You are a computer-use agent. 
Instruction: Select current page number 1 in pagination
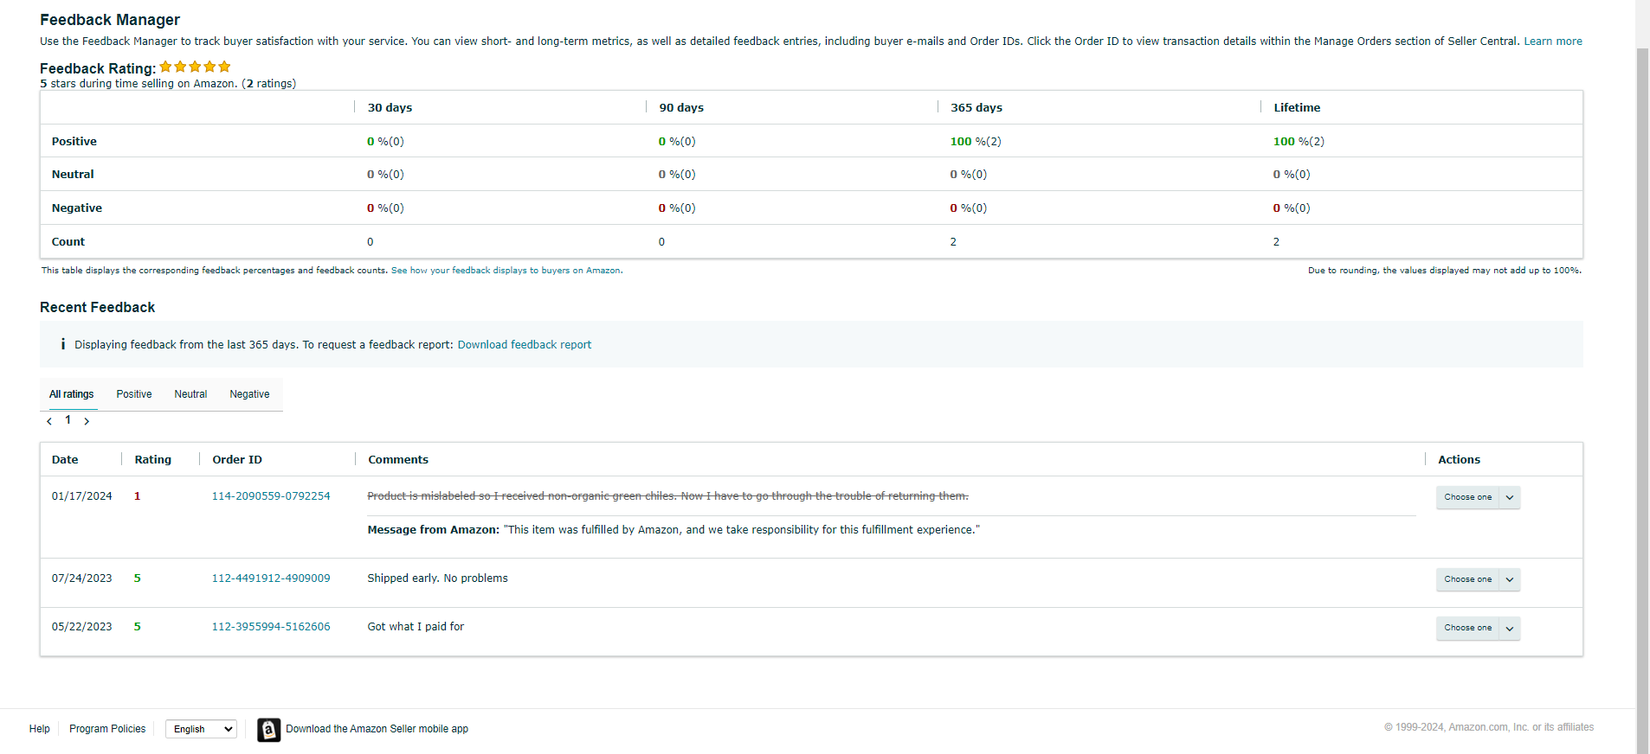[x=68, y=419]
